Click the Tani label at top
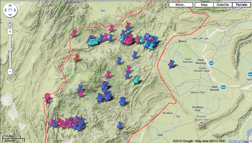Image resolution: width=252 pixels, height=143 pixels. (103, 11)
